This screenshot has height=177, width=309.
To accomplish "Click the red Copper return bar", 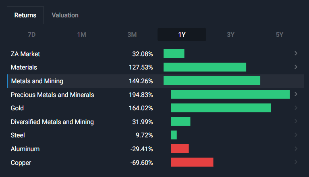I will point(192,162).
